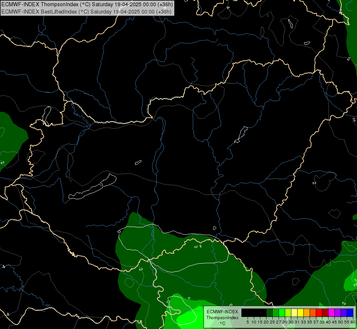
Task: Click the violet 50-55 legend swatch
Action: point(344,313)
